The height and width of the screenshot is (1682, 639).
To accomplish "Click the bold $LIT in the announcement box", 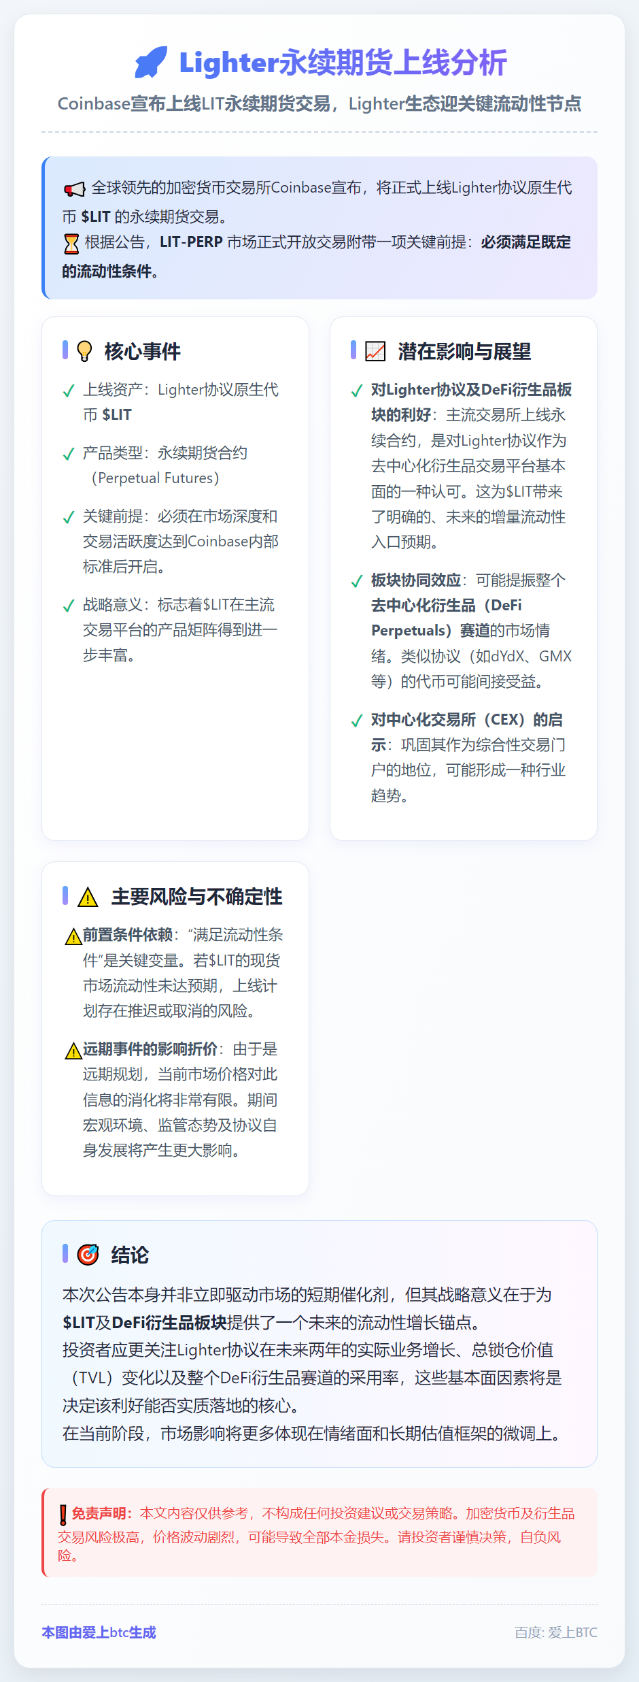I will (x=96, y=216).
